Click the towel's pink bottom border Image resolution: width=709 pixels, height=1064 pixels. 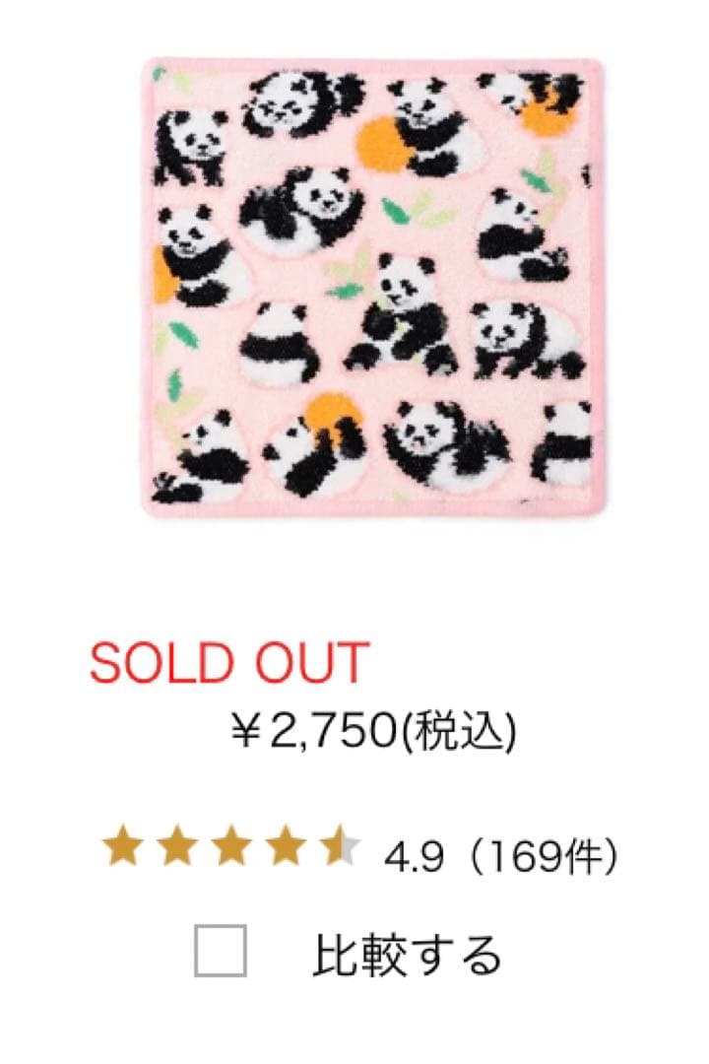pyautogui.click(x=372, y=509)
